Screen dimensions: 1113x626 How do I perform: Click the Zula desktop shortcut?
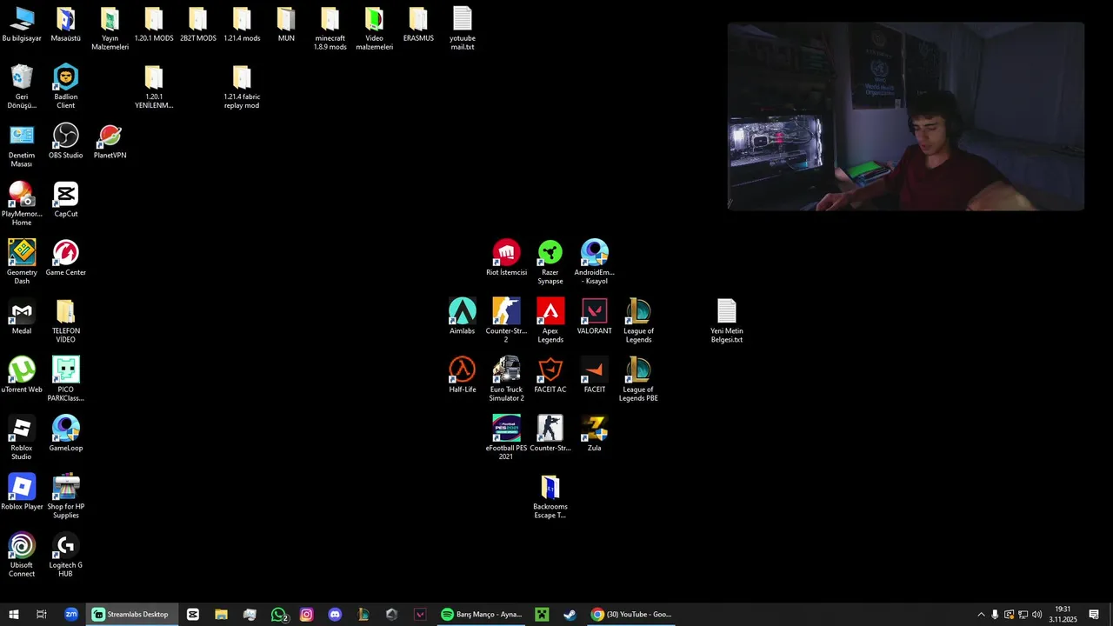595,434
